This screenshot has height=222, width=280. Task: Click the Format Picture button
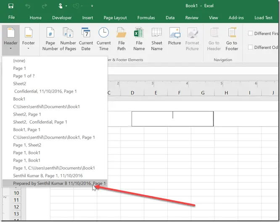pos(192,39)
